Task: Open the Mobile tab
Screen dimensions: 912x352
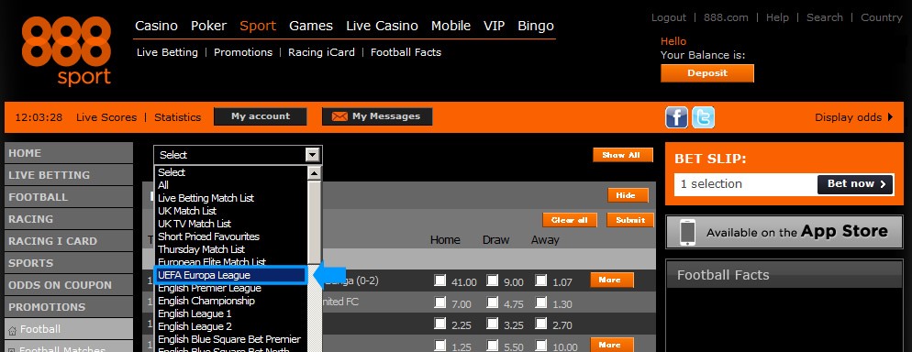Action: 450,27
